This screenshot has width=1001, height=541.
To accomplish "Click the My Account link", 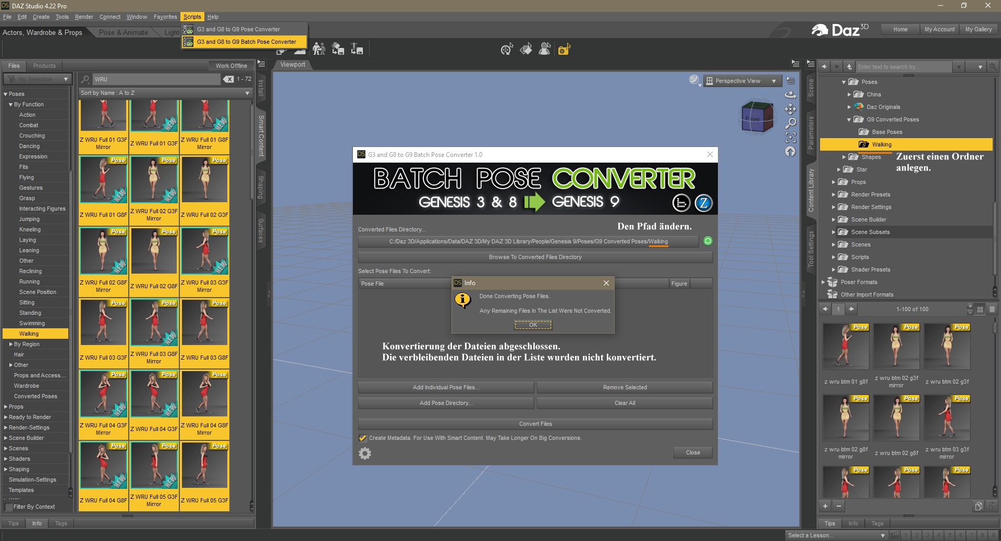I will (x=939, y=29).
